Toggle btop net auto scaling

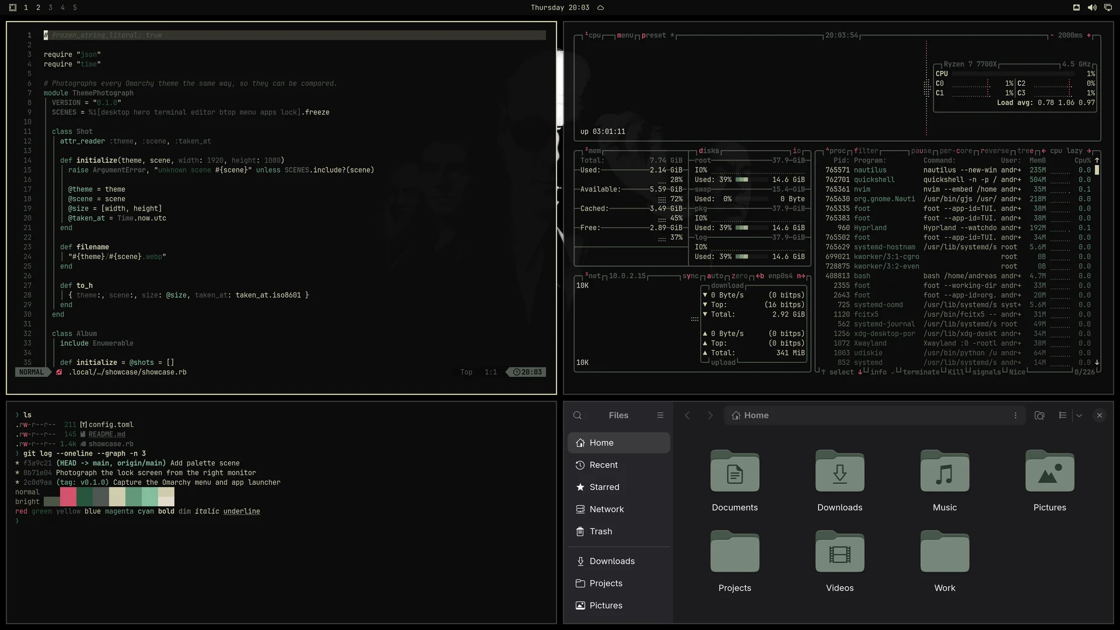coord(715,276)
